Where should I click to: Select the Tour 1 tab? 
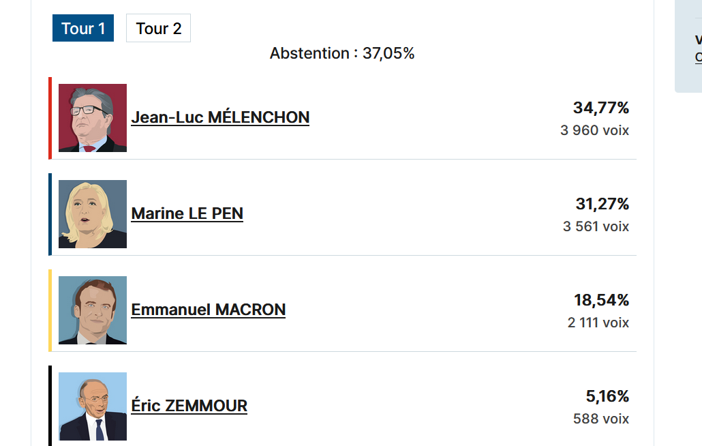[83, 28]
